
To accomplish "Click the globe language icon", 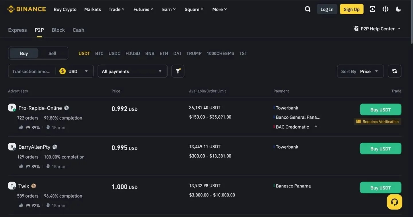I will 385,9.
